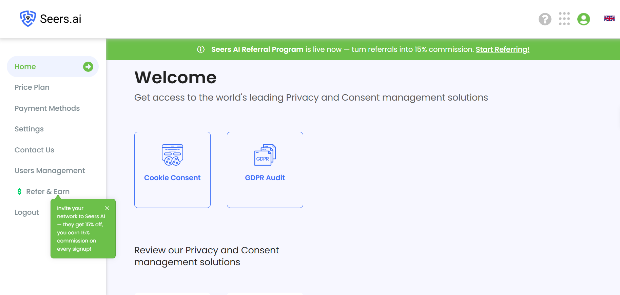Viewport: 620px width, 295px height.
Task: Open Payment Methods page
Action: [47, 108]
